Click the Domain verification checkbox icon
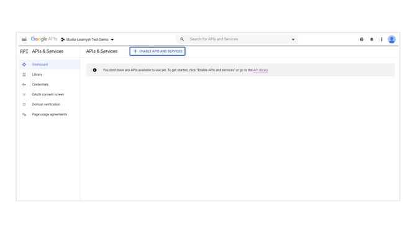The height and width of the screenshot is (233, 416). point(24,104)
